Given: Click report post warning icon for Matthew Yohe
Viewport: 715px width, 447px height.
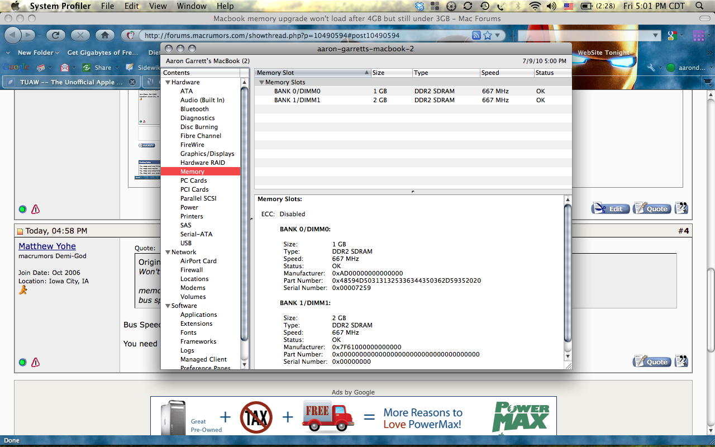Looking at the screenshot, I should (36, 362).
